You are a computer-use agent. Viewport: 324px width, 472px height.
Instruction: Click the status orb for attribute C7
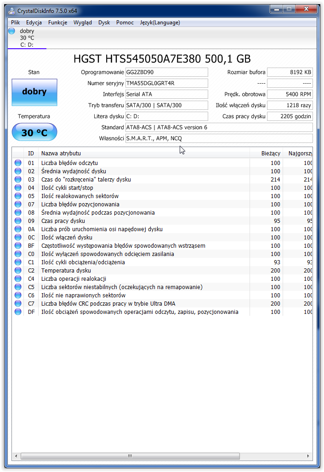point(18,303)
